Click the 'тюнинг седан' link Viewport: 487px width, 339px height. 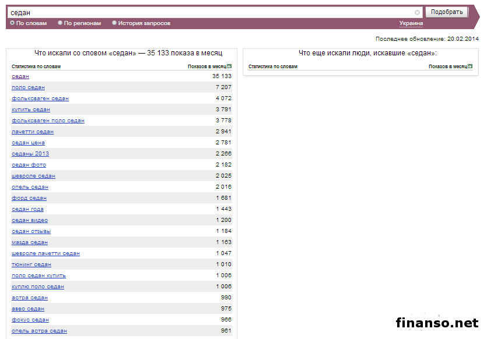[31, 264]
